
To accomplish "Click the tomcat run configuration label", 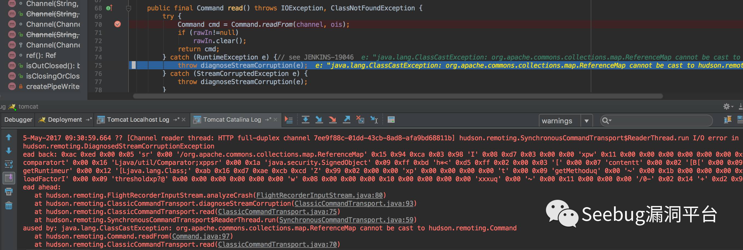I will [28, 106].
